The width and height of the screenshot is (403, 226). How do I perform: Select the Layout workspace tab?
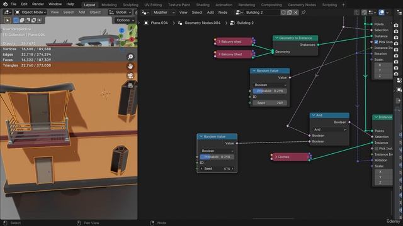(x=89, y=5)
